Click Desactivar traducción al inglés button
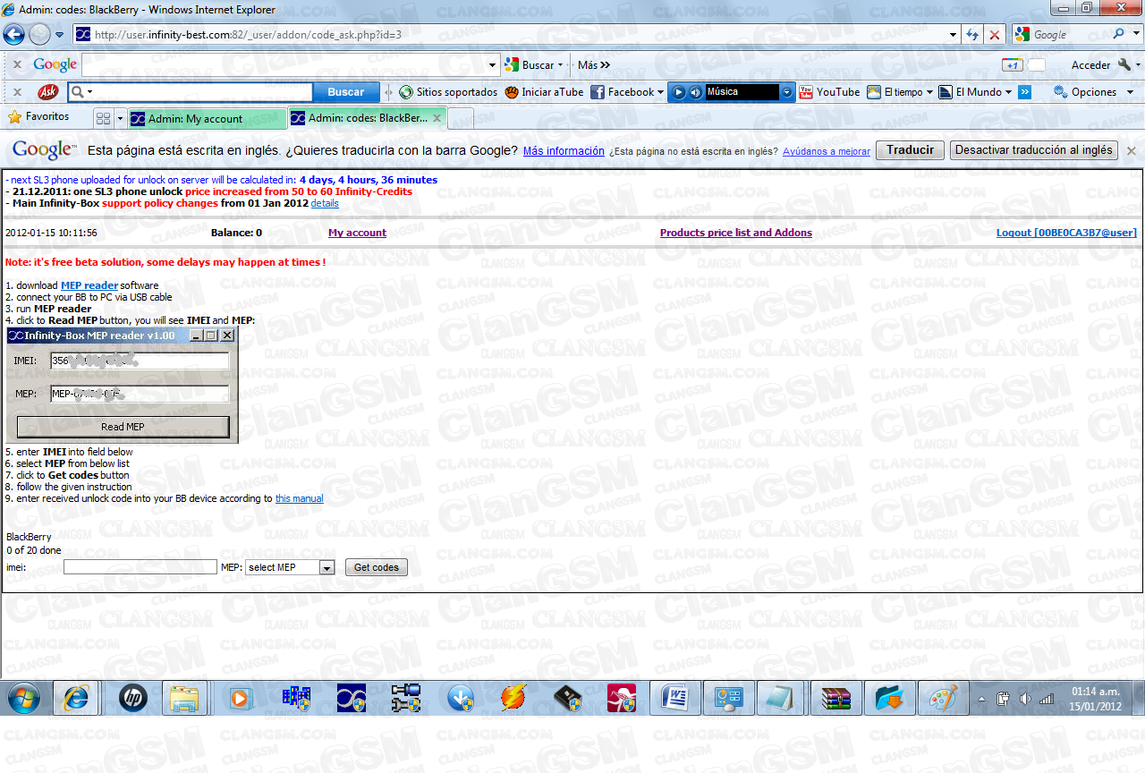 (x=1033, y=150)
